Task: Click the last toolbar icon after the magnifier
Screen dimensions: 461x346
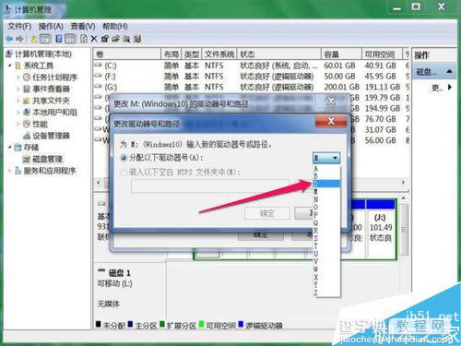Action: 137,39
